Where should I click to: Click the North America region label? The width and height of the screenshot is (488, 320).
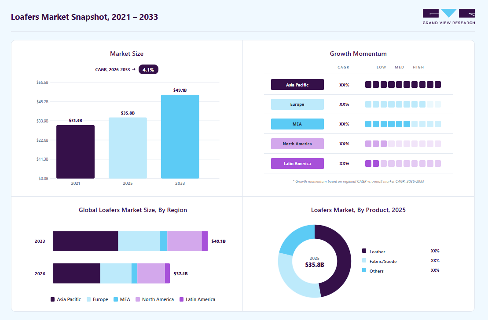(x=297, y=144)
